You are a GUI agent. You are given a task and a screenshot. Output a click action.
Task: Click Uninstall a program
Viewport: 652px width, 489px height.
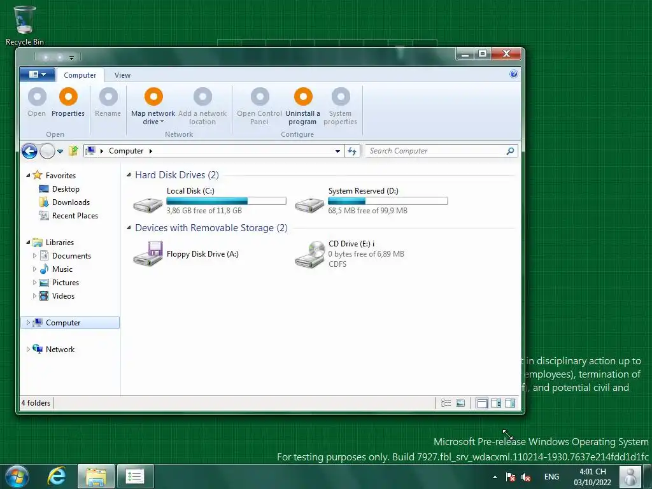point(302,106)
